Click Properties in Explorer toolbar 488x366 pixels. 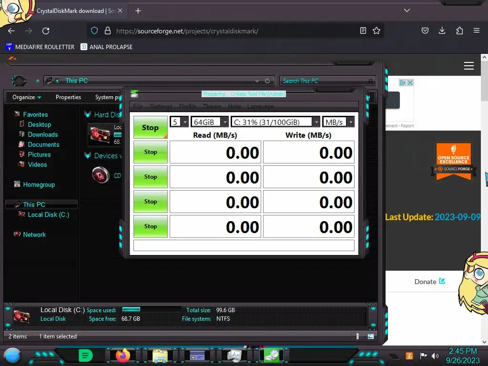pos(68,97)
